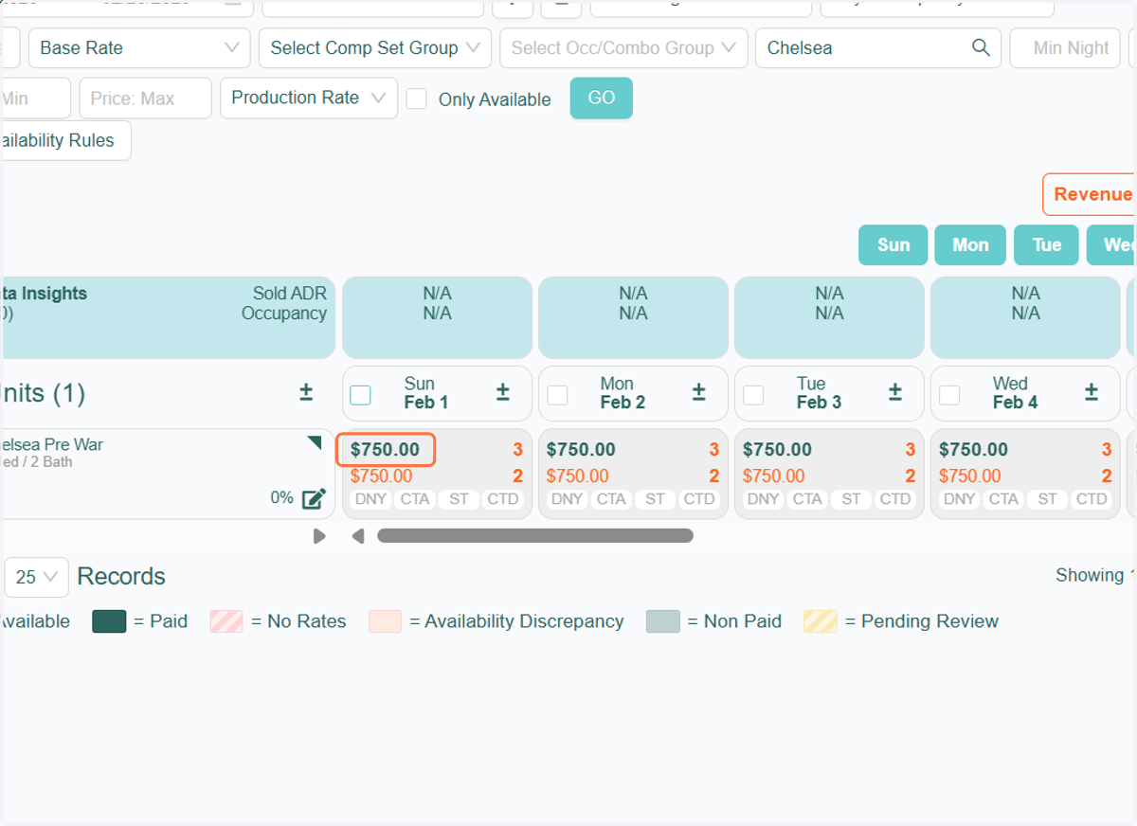Select the Sun weekday filter
The image size is (1137, 826).
click(893, 244)
